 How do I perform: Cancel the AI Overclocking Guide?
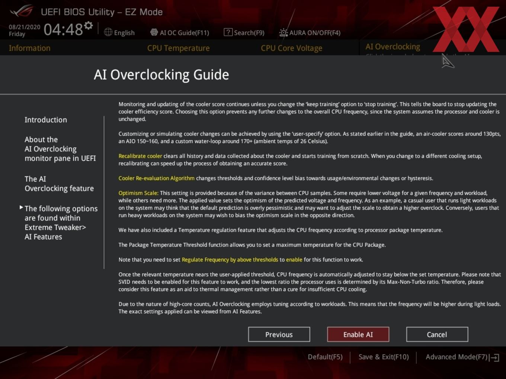[x=437, y=334]
